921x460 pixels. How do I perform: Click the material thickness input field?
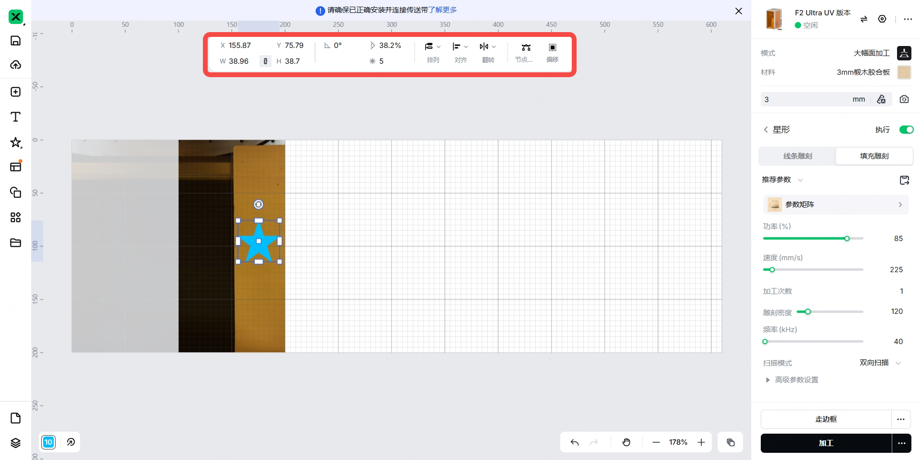tap(806, 99)
